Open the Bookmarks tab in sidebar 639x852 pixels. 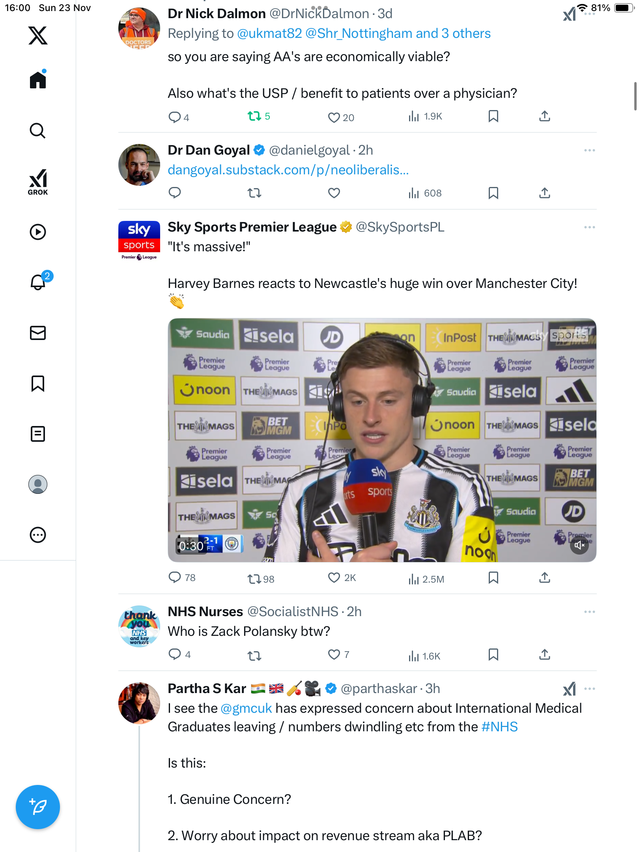click(x=38, y=383)
